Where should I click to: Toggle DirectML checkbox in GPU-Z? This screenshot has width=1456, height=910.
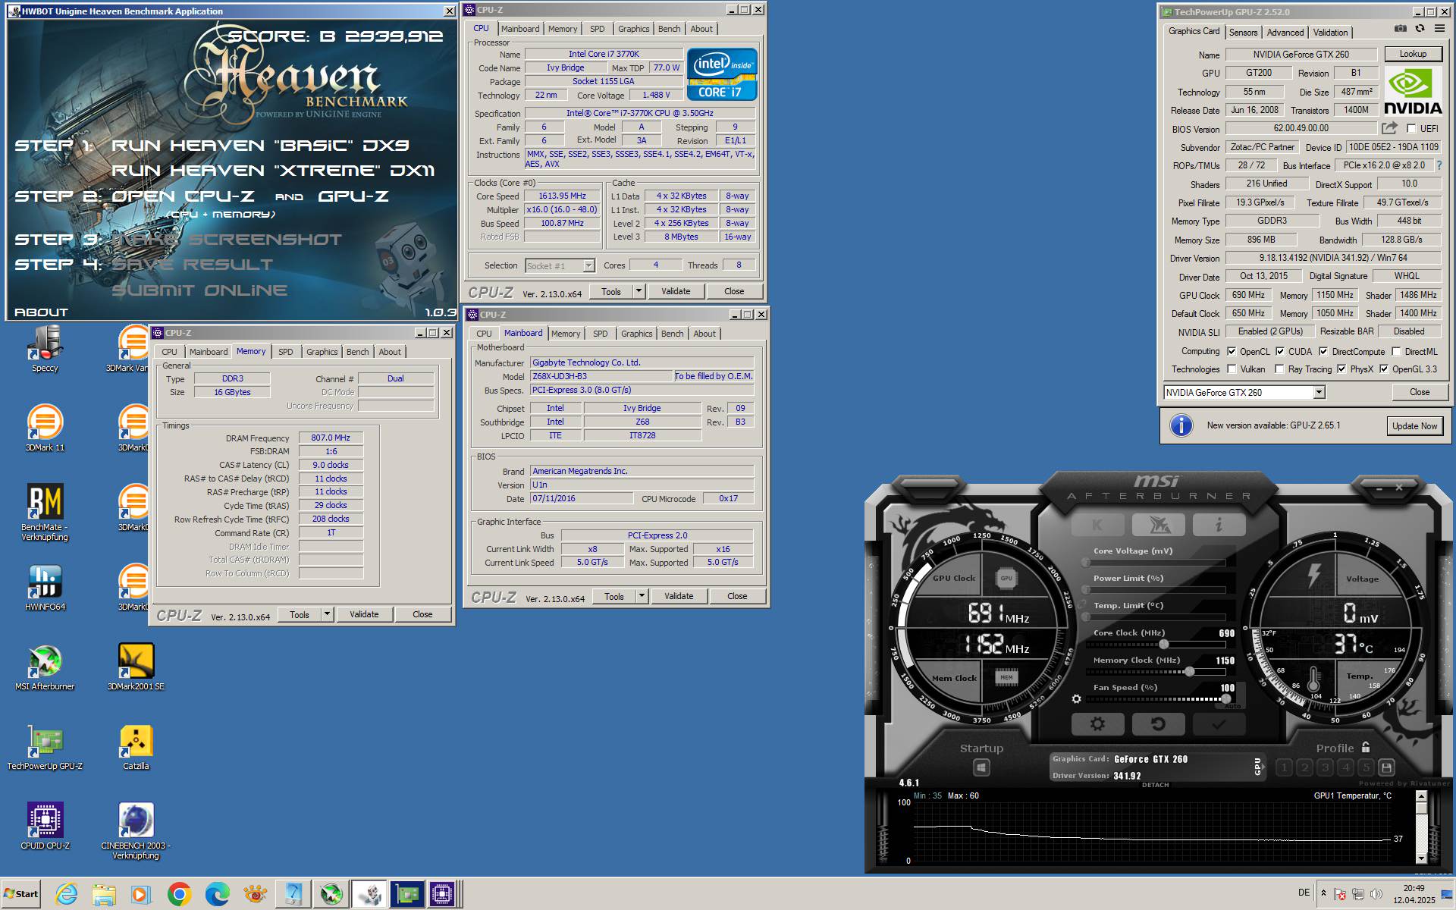tap(1396, 351)
